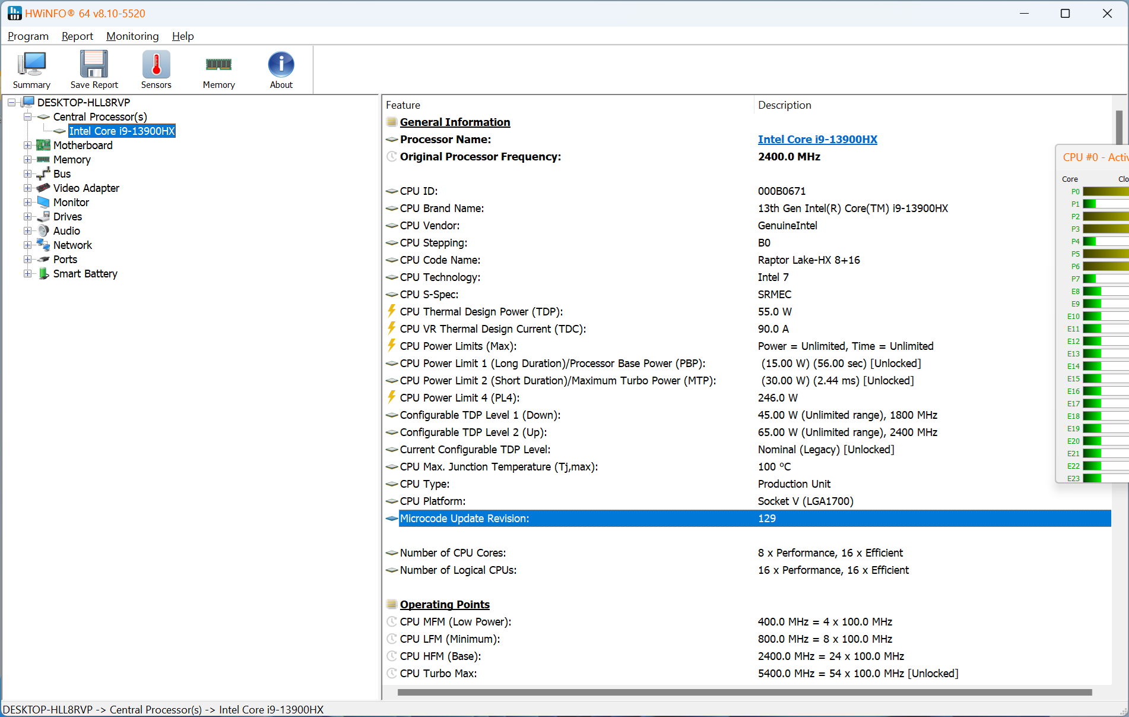This screenshot has width=1129, height=717.
Task: Open the Program menu
Action: 28,36
